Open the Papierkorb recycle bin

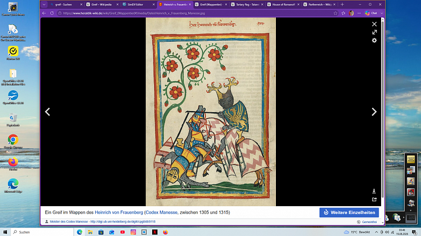coord(13,119)
